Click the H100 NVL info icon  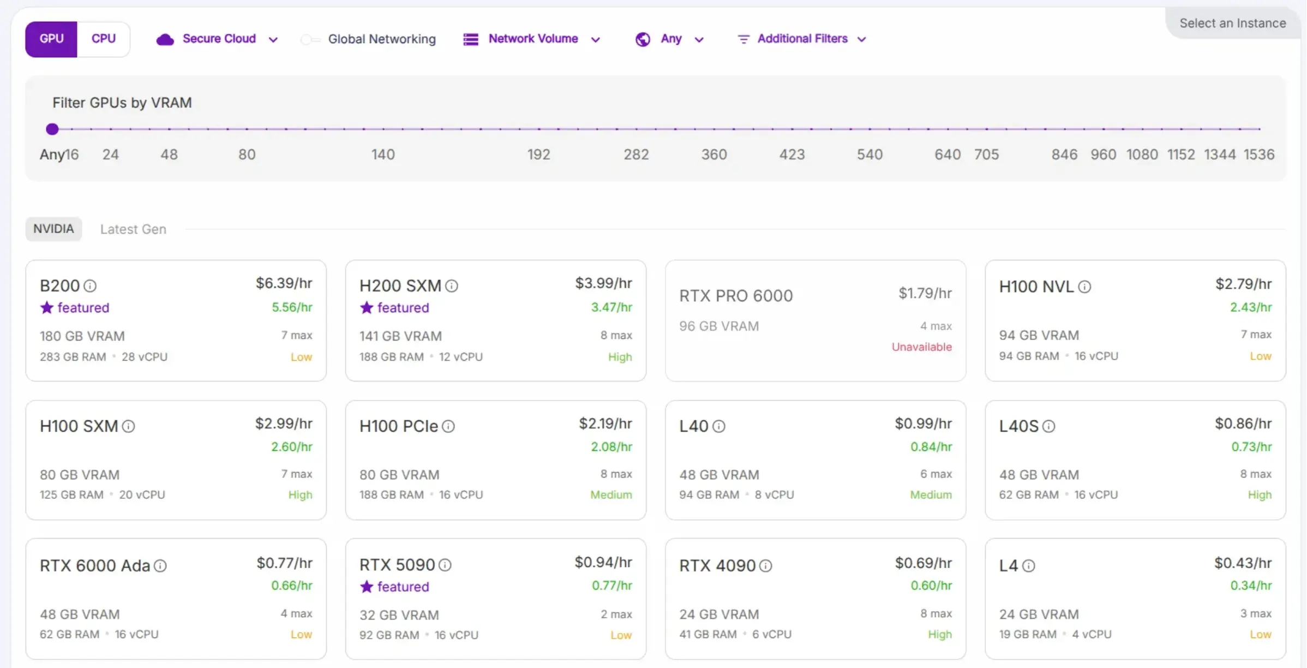[x=1084, y=287]
